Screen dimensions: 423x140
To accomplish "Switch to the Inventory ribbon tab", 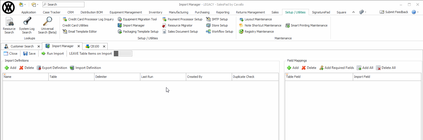I will pos(155,12).
